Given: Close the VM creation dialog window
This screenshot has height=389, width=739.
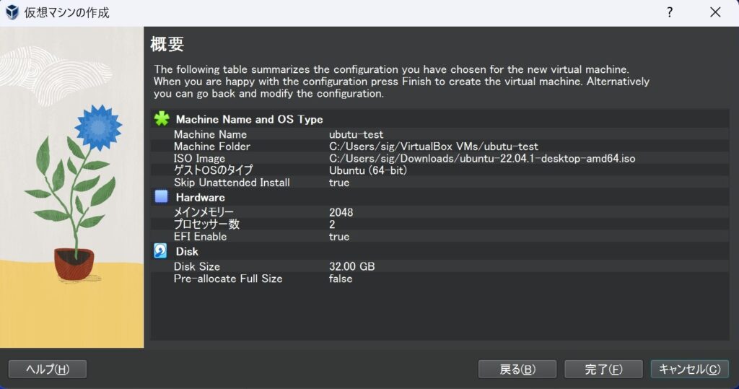Looking at the screenshot, I should [x=715, y=12].
